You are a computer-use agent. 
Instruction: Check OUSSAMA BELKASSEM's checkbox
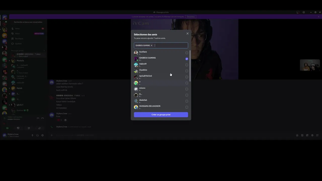(x=187, y=107)
